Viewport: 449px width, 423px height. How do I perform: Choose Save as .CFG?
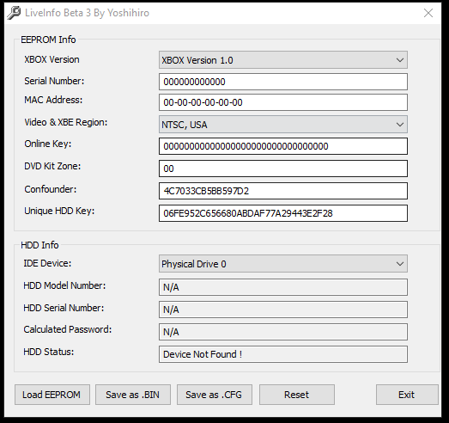215,395
